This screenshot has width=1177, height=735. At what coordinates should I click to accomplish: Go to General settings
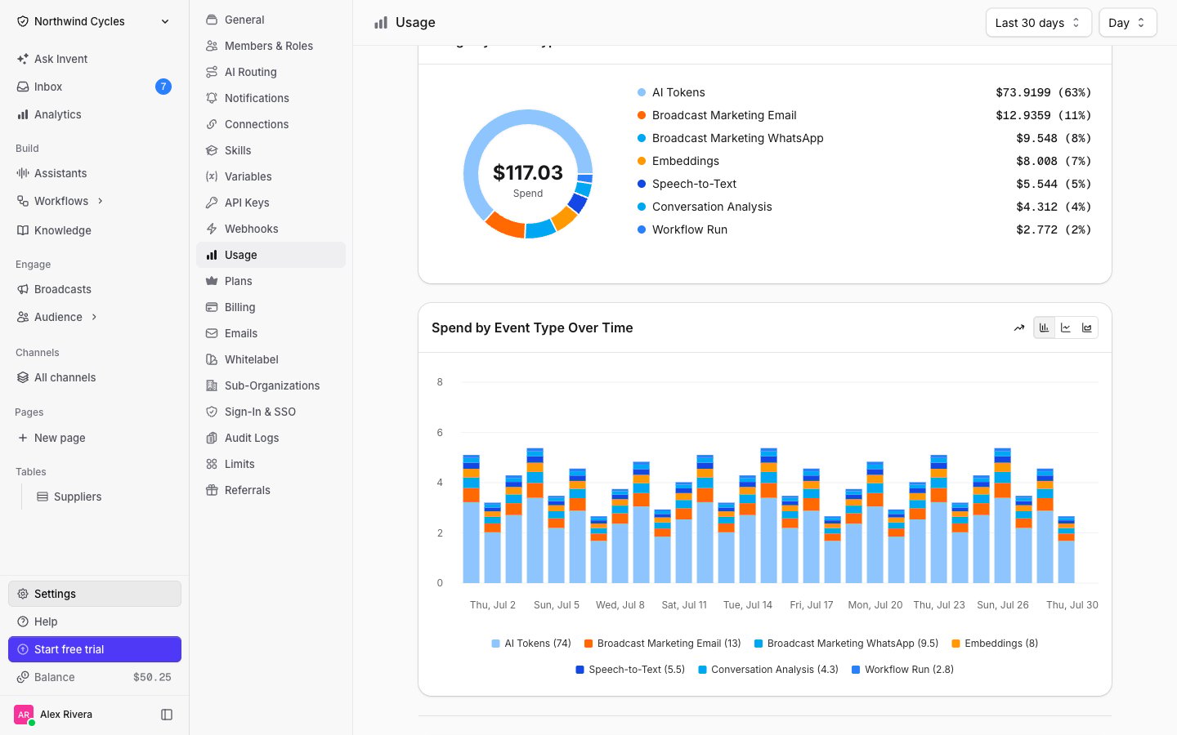click(x=271, y=20)
